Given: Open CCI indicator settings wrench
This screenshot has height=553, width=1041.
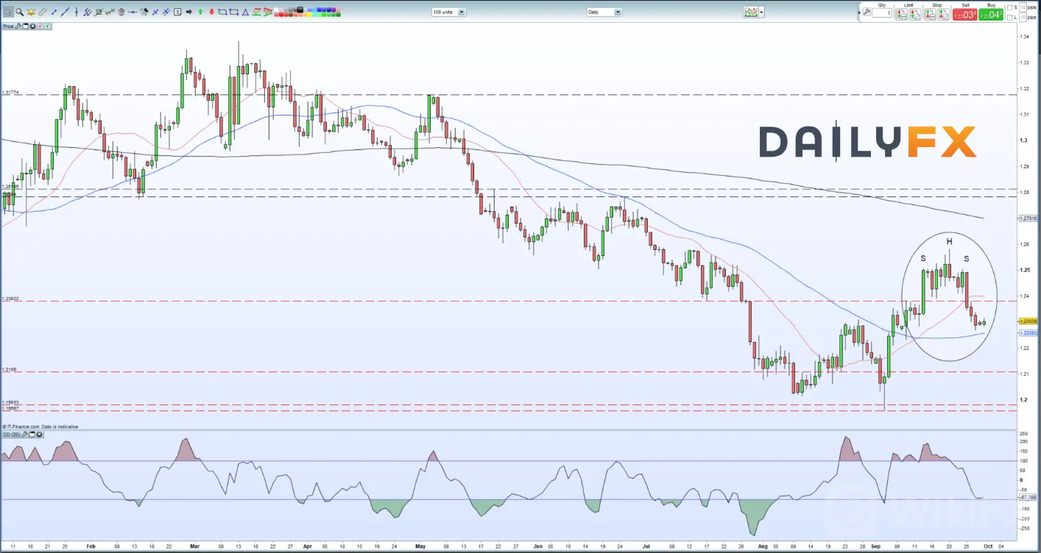Looking at the screenshot, I should click(x=24, y=435).
